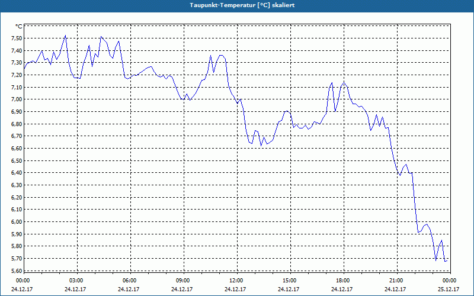Pick the 7,00 y-axis tick label

click(17, 99)
